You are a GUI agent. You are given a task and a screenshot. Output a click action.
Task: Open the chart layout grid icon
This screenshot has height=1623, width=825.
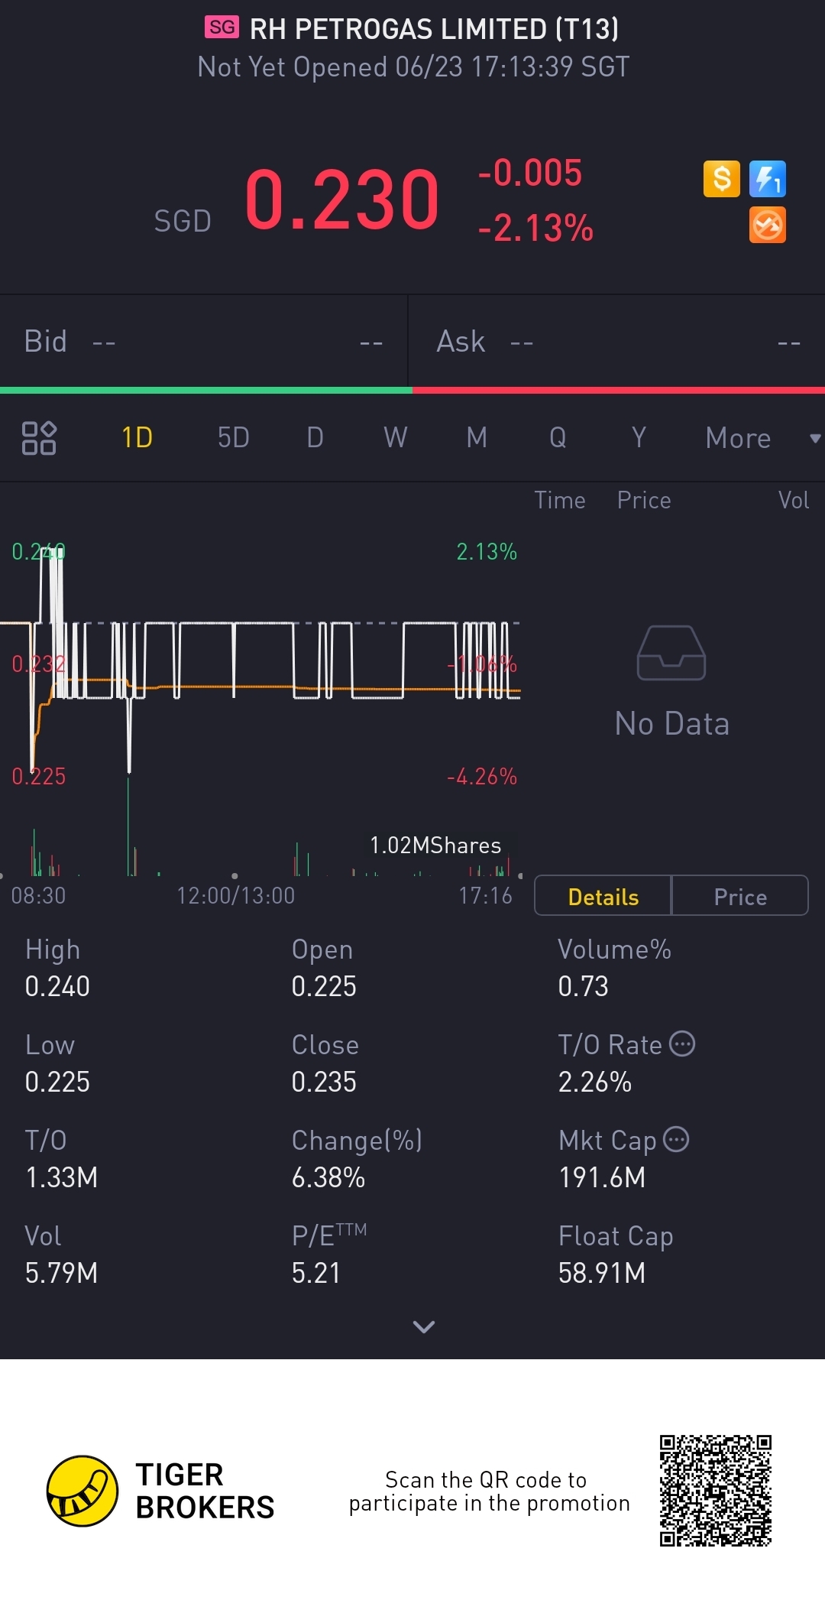[39, 438]
